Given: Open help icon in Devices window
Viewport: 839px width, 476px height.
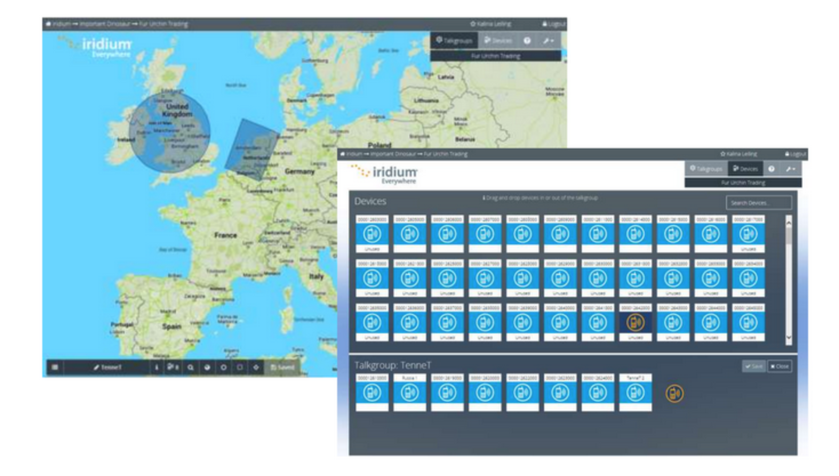Looking at the screenshot, I should tap(772, 169).
